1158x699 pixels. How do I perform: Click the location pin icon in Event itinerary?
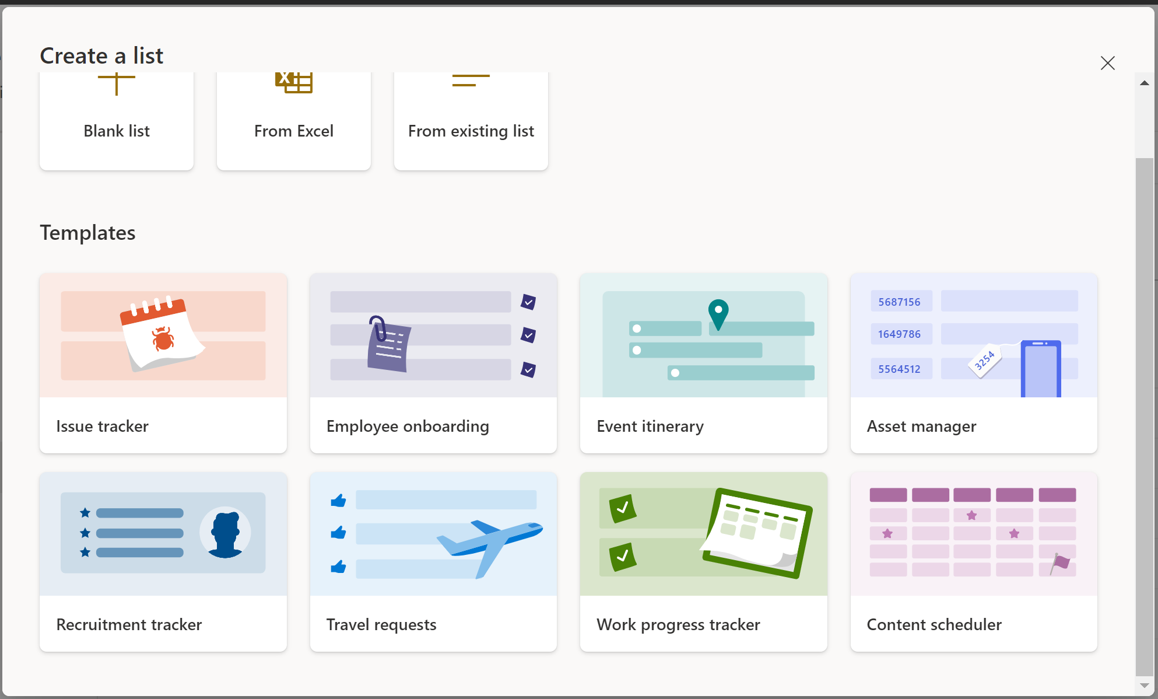pos(720,316)
